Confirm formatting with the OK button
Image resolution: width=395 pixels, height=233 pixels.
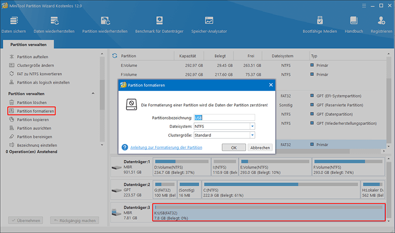click(234, 148)
